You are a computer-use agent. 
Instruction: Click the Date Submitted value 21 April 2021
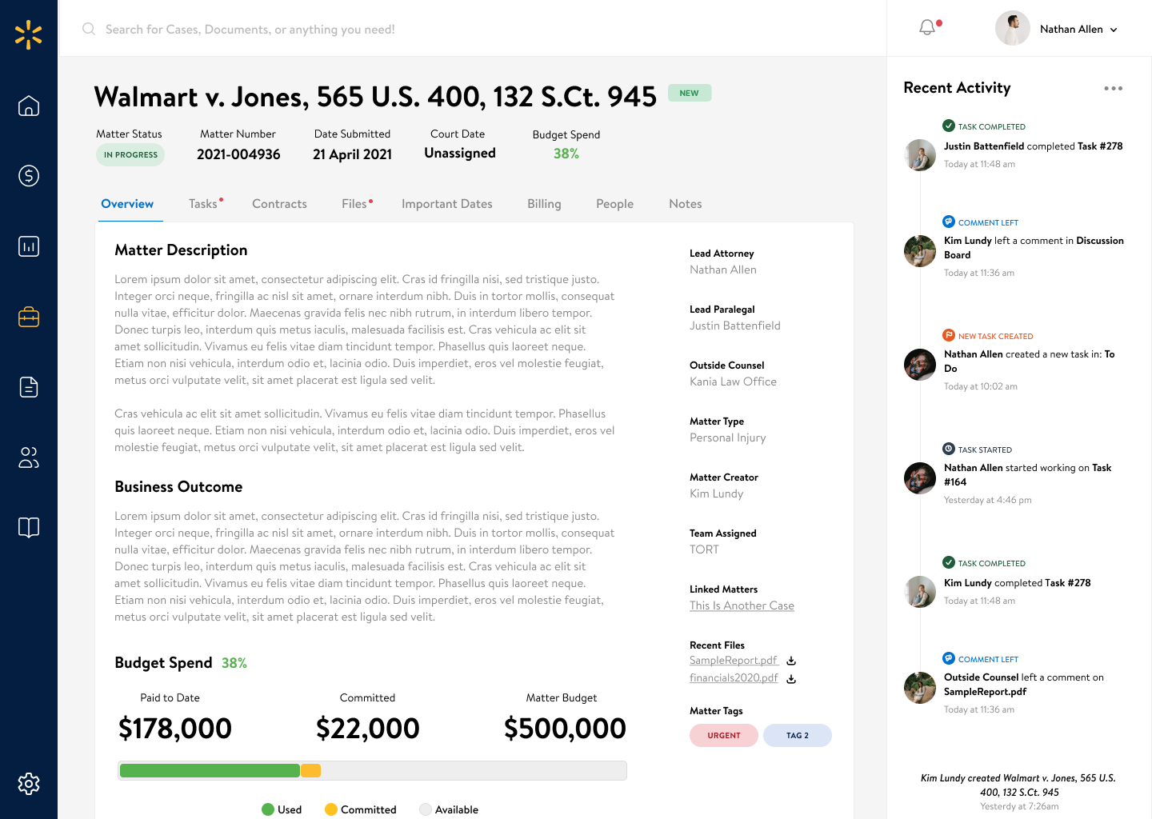pyautogui.click(x=352, y=154)
